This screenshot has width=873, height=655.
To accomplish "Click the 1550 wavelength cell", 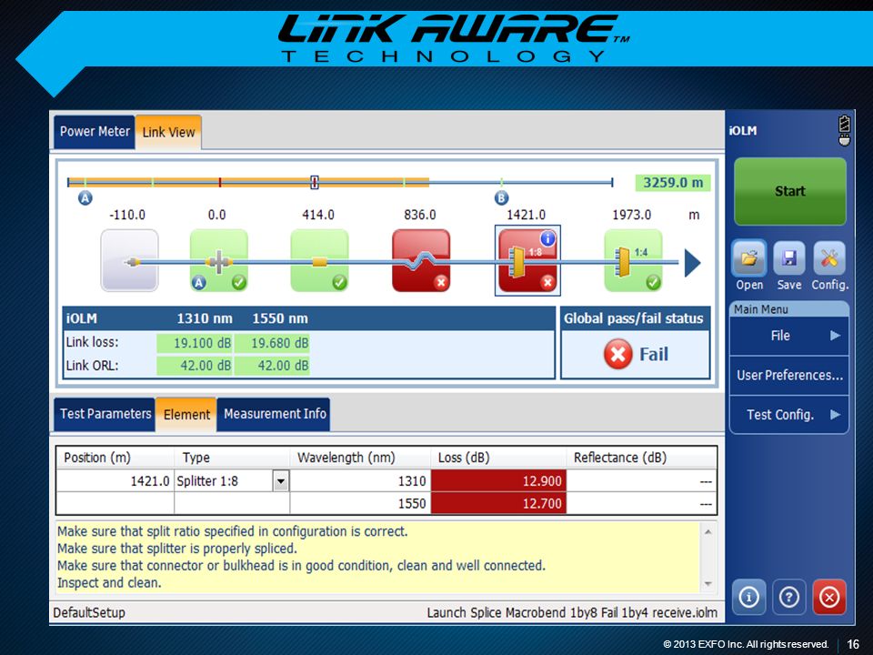I will coord(360,503).
